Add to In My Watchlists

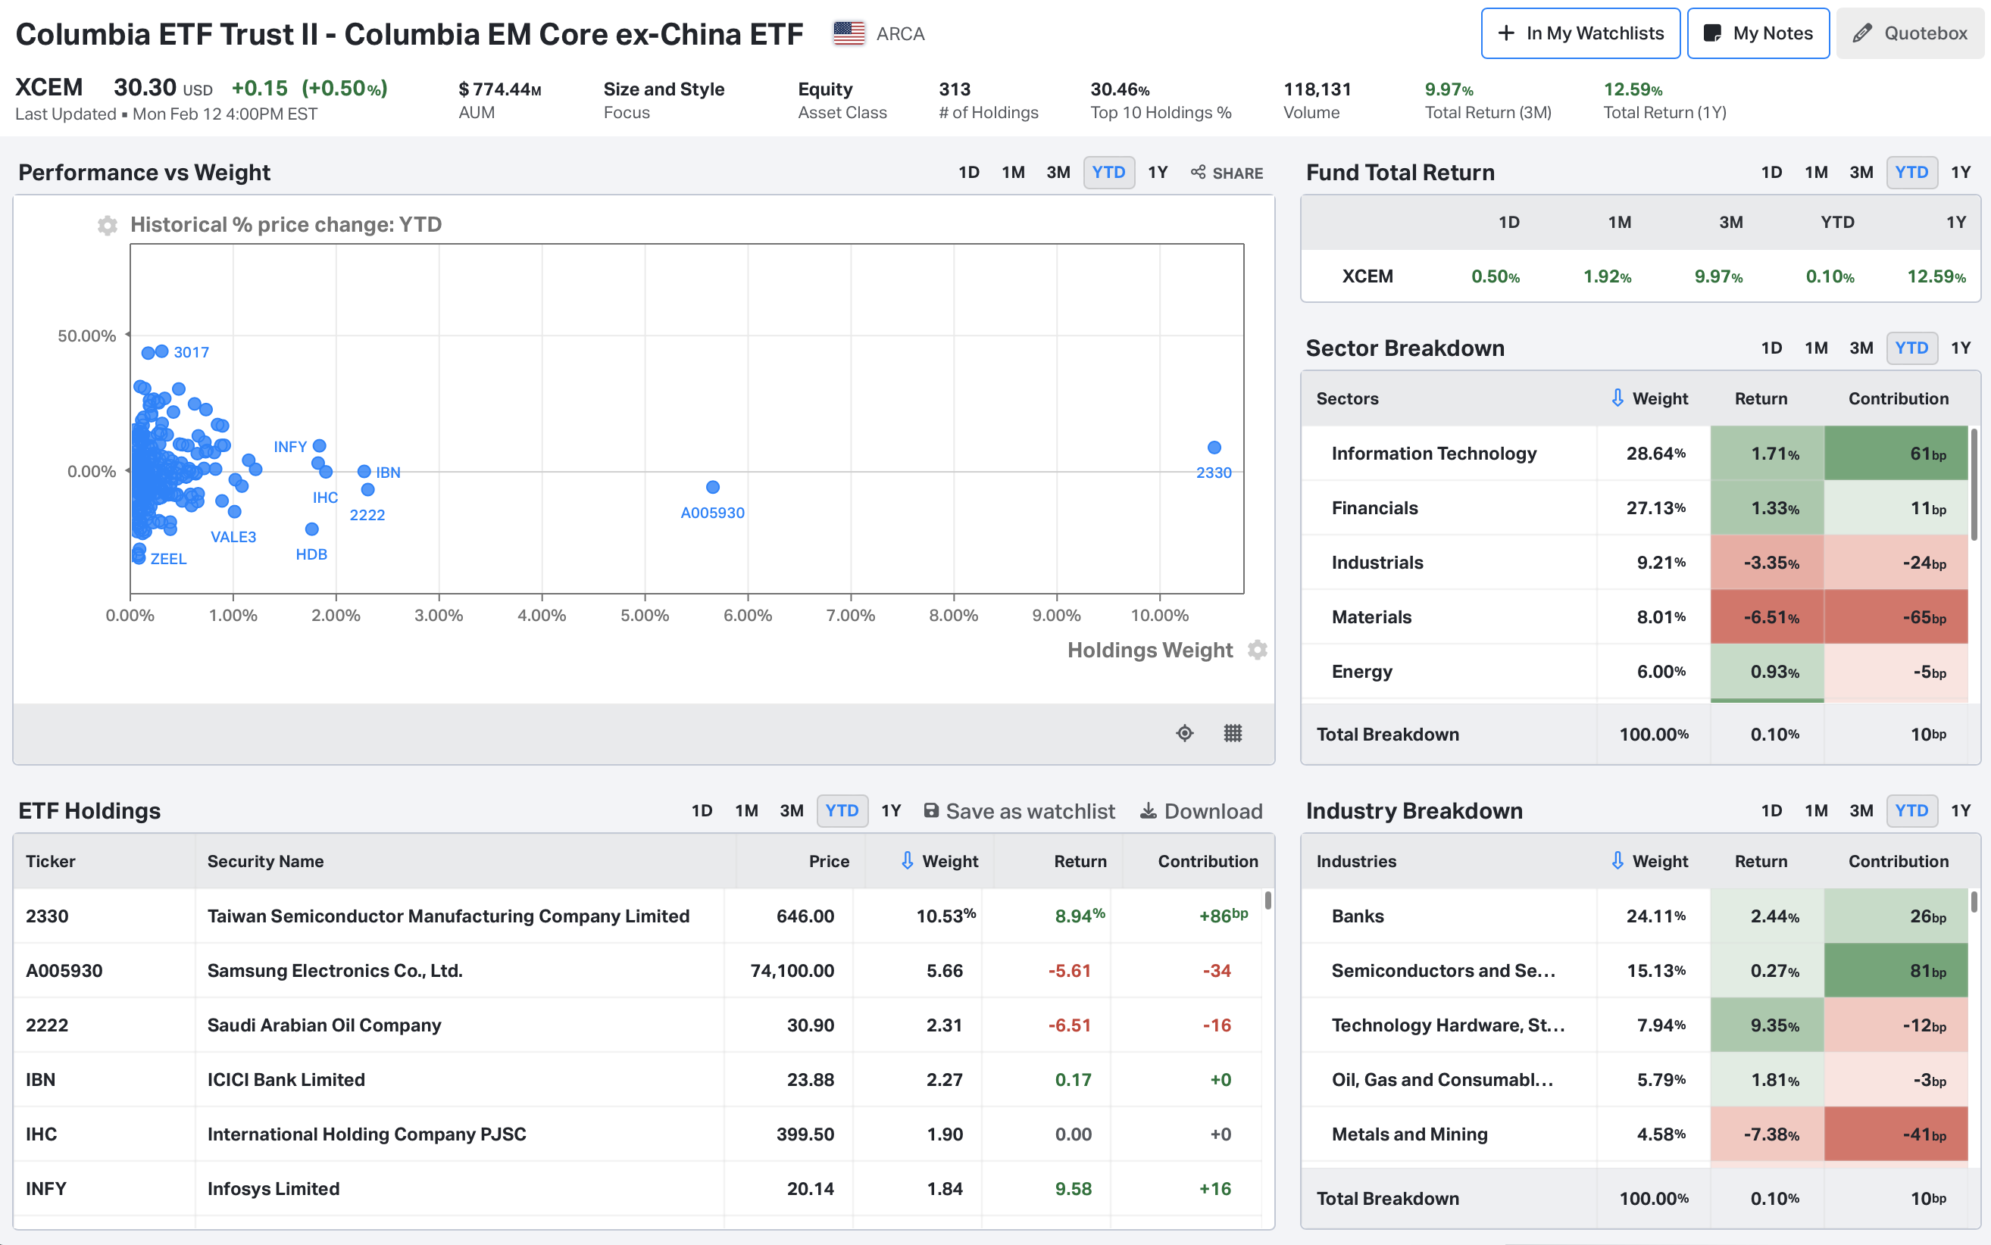tap(1580, 34)
